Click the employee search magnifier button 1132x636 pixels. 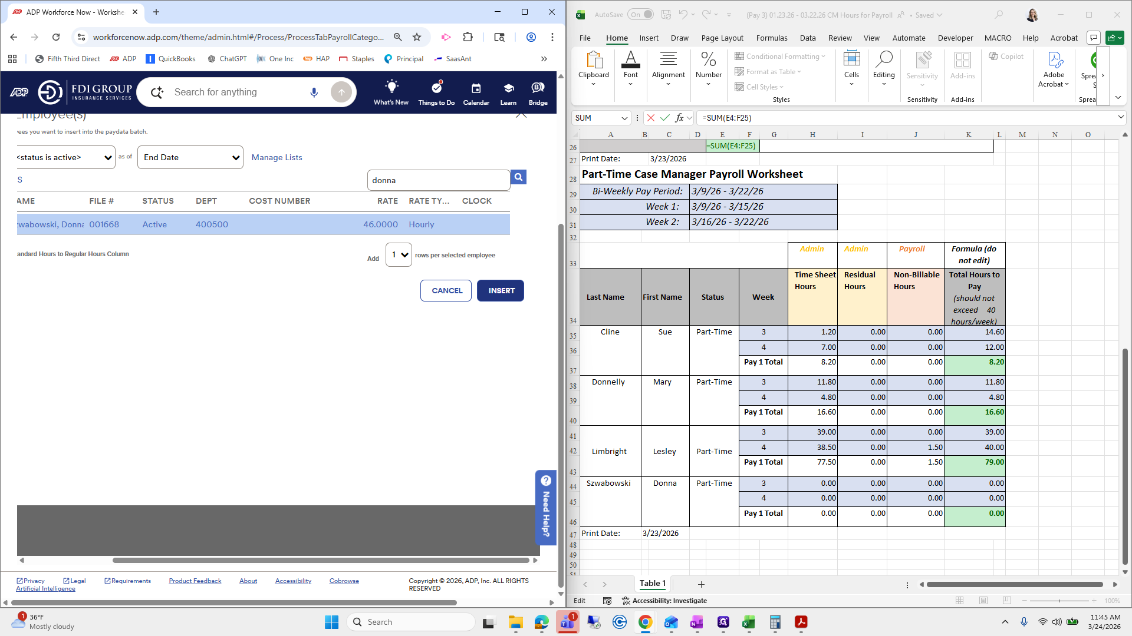518,177
